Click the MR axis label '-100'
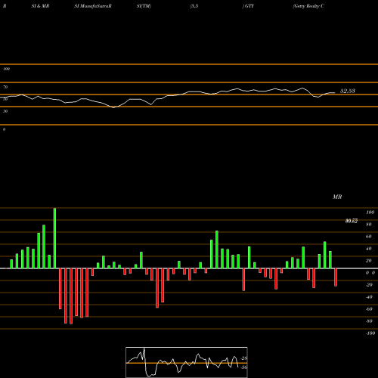This screenshot has width=378, height=378. [x=370, y=333]
